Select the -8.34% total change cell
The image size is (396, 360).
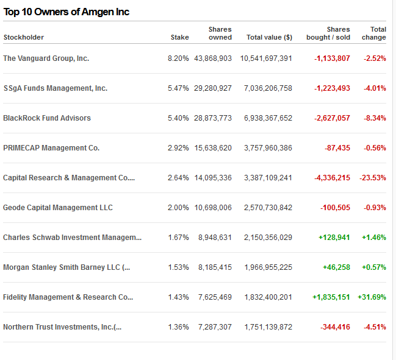(x=375, y=118)
